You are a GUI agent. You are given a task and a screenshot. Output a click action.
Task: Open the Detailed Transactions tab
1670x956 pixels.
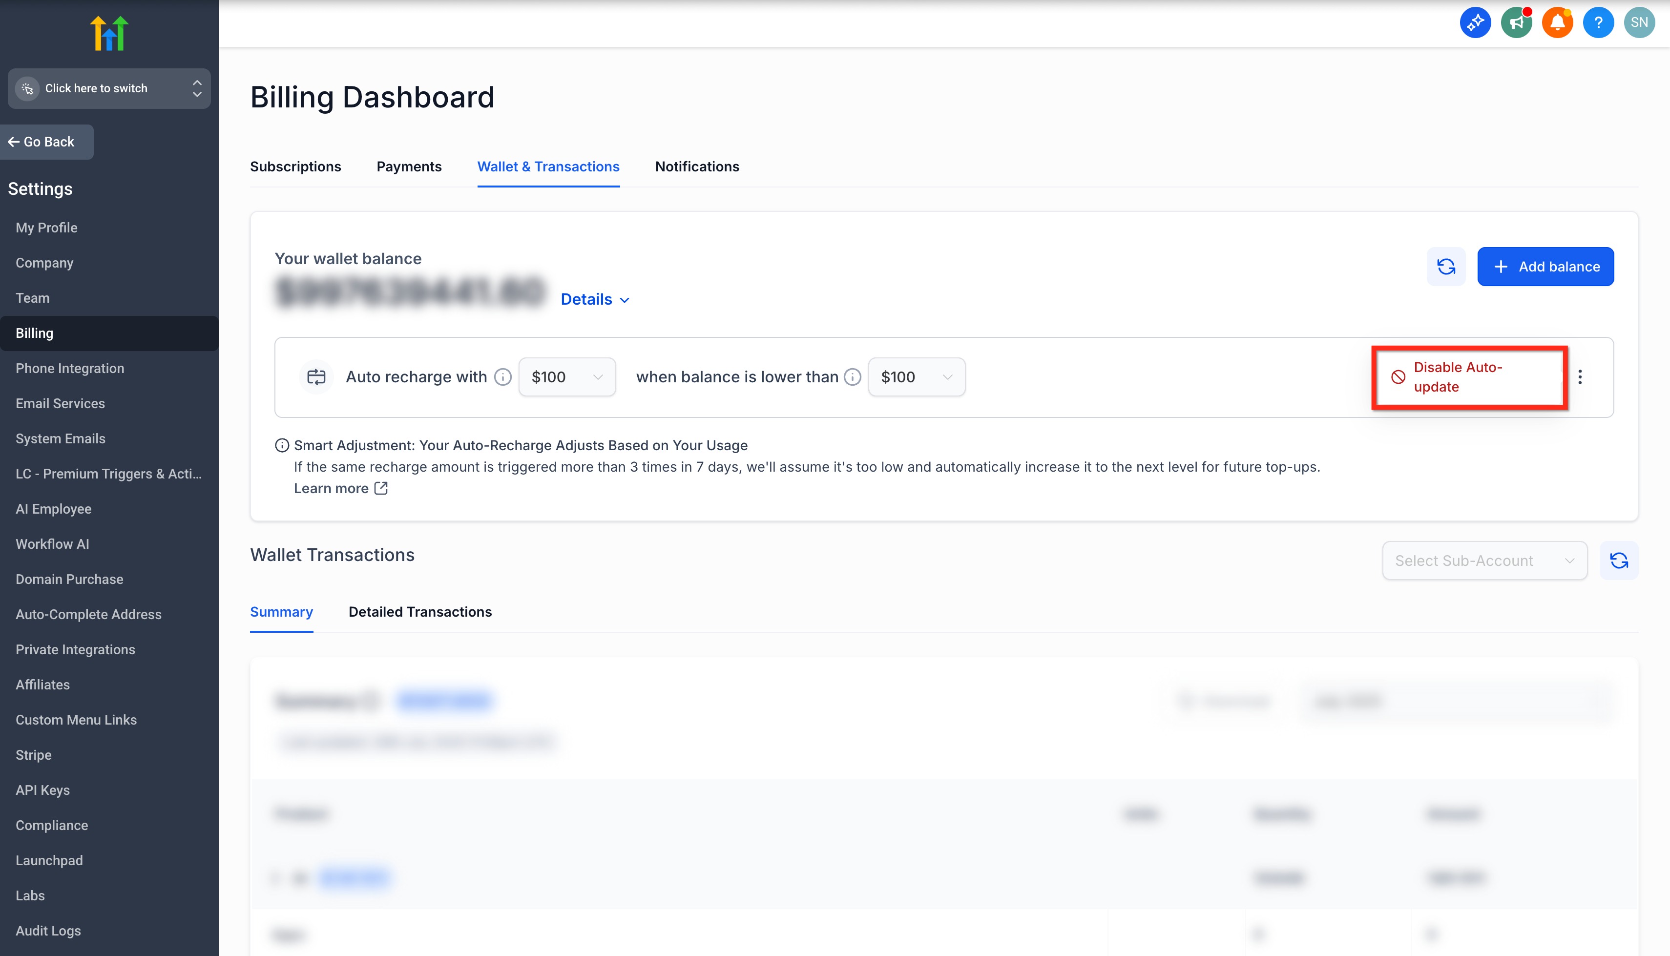coord(420,612)
